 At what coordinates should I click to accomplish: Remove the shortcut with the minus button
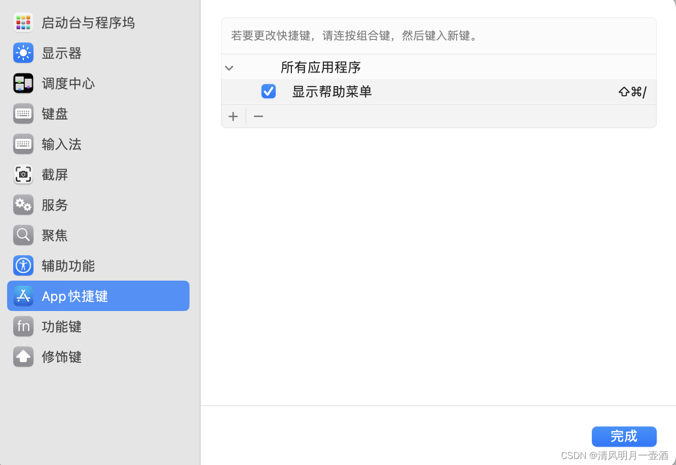tap(258, 117)
